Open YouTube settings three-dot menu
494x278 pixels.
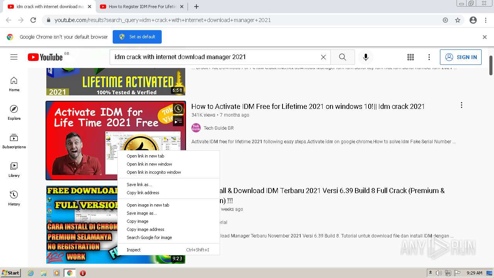[x=429, y=57]
